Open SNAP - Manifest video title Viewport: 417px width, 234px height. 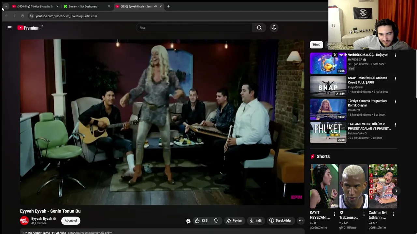point(367,80)
